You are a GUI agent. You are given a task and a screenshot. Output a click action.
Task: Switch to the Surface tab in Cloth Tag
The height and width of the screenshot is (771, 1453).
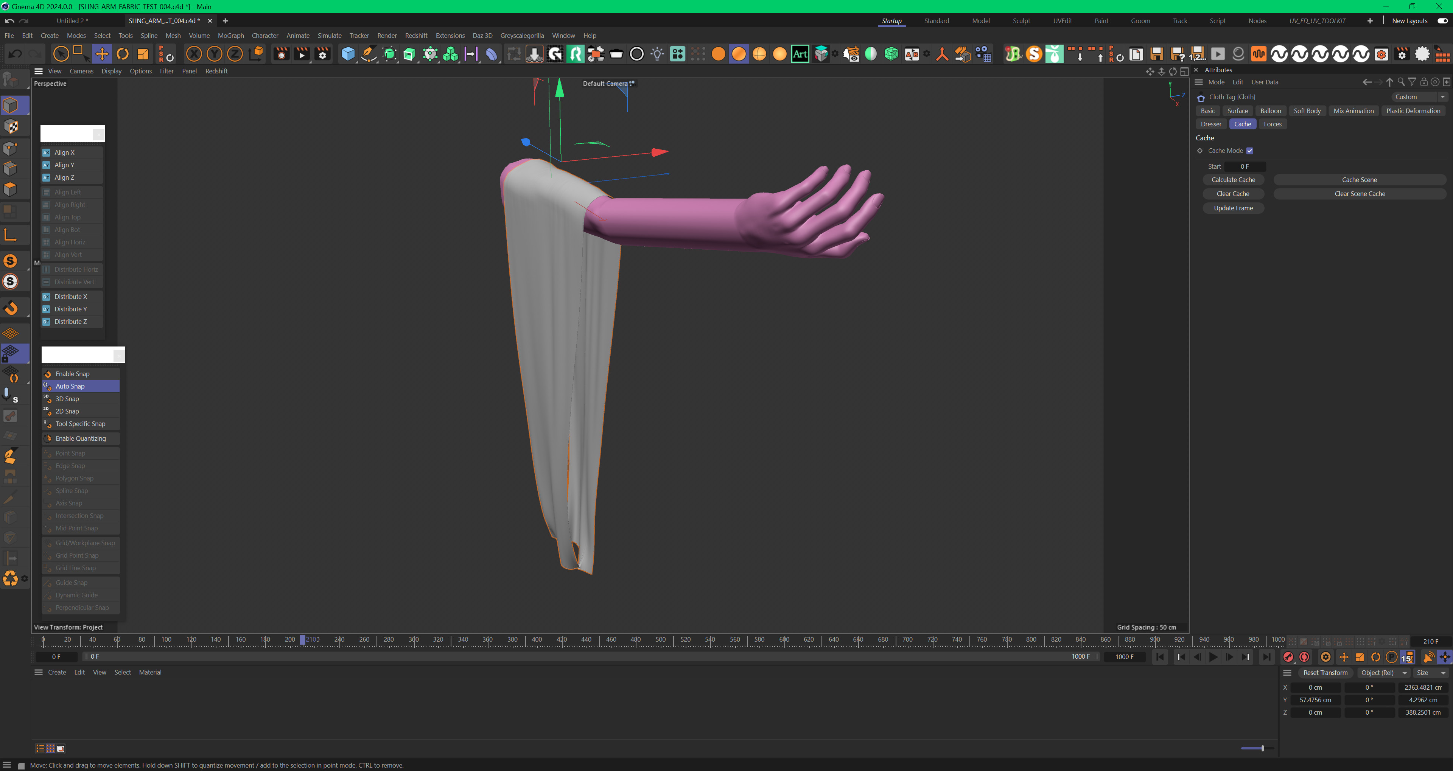tap(1238, 111)
